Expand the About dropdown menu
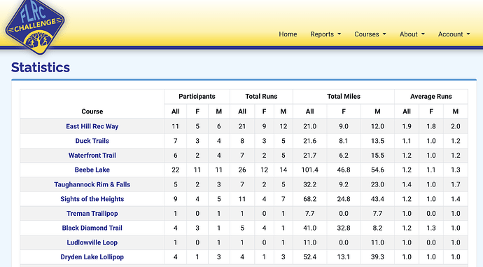Viewport: 483px width, 267px height. [412, 34]
